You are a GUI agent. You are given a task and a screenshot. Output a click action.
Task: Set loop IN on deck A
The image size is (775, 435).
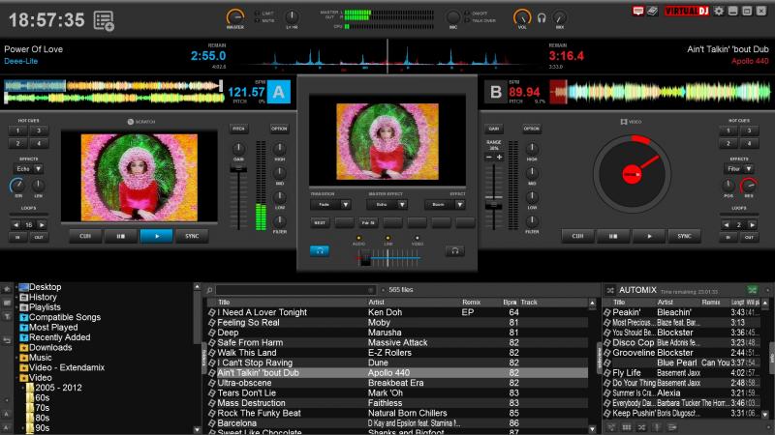(17, 237)
